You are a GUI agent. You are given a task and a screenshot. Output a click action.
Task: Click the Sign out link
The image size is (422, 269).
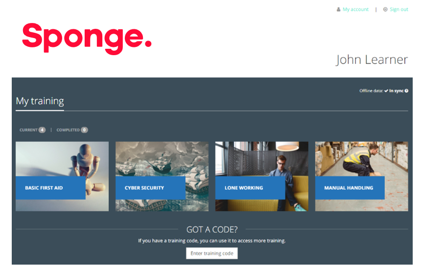pyautogui.click(x=399, y=9)
